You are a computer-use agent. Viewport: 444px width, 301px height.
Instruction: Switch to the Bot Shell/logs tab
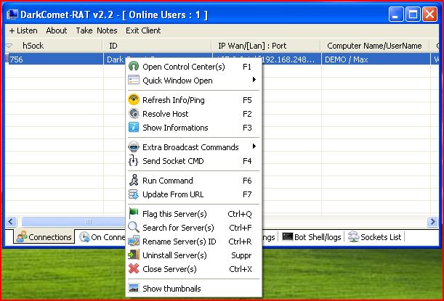pos(312,237)
